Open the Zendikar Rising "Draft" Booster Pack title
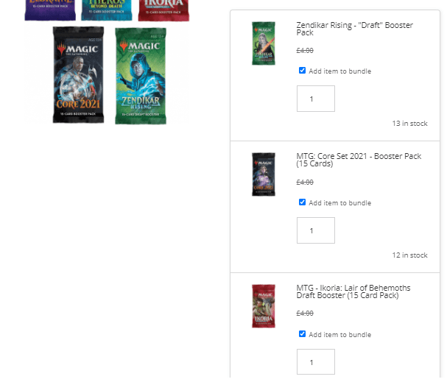Image resolution: width=447 pixels, height=382 pixels. point(354,29)
